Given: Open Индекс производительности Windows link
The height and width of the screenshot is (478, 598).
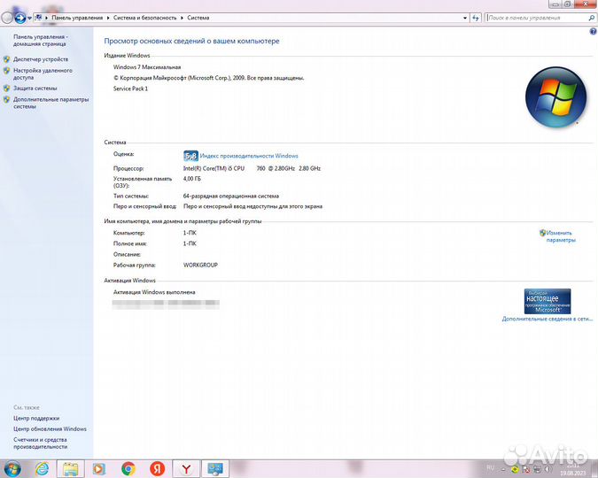Looking at the screenshot, I should point(249,156).
